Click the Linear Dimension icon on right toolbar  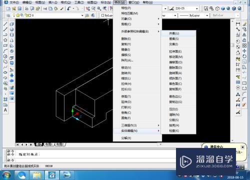click(238, 24)
